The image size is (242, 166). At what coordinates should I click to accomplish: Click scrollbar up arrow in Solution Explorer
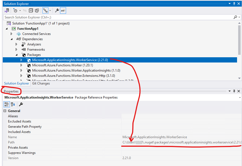(239, 23)
